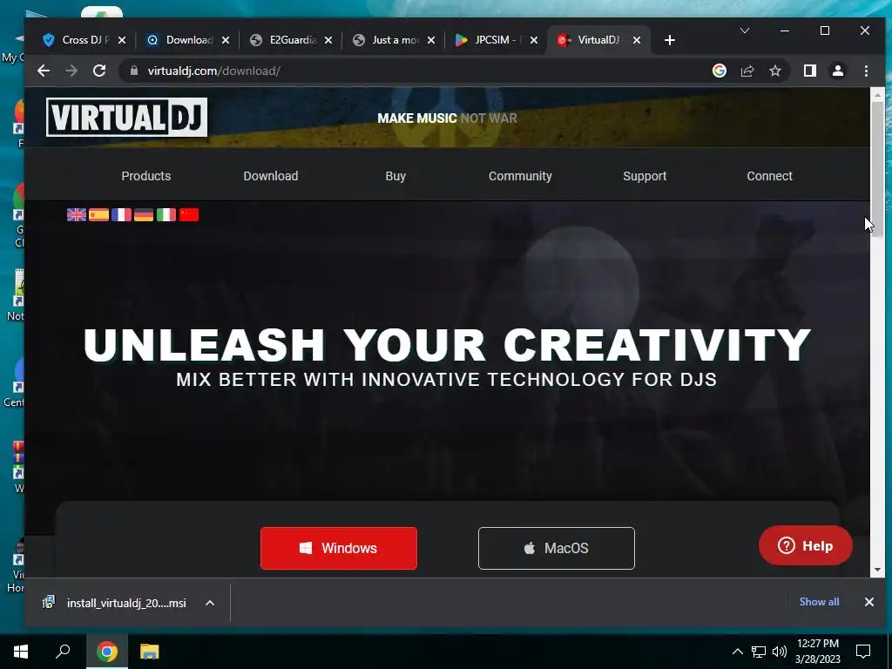This screenshot has width=892, height=669.
Task: Open File Explorer from taskbar
Action: coord(150,652)
